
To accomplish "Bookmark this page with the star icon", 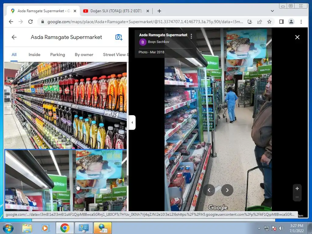I will pos(269,22).
